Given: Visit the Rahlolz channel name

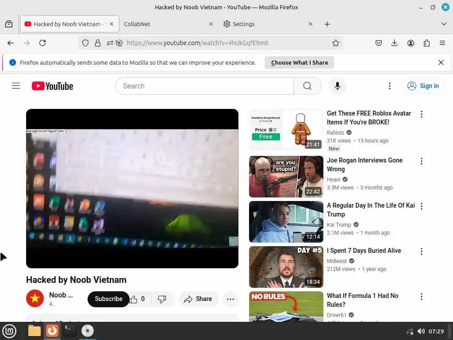Looking at the screenshot, I should point(335,133).
